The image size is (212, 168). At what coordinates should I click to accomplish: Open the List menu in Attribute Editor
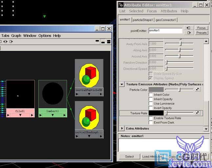pyautogui.click(x=122, y=11)
